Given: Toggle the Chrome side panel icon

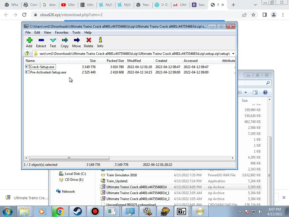Looking at the screenshot, I should click(265, 15).
